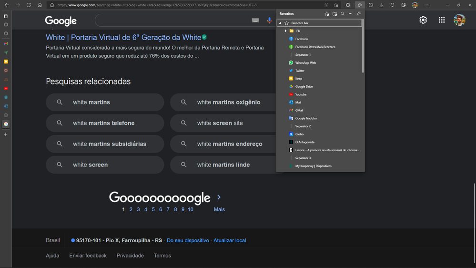Toggle the vertical tabs pane
The image size is (476, 268).
pos(5,16)
